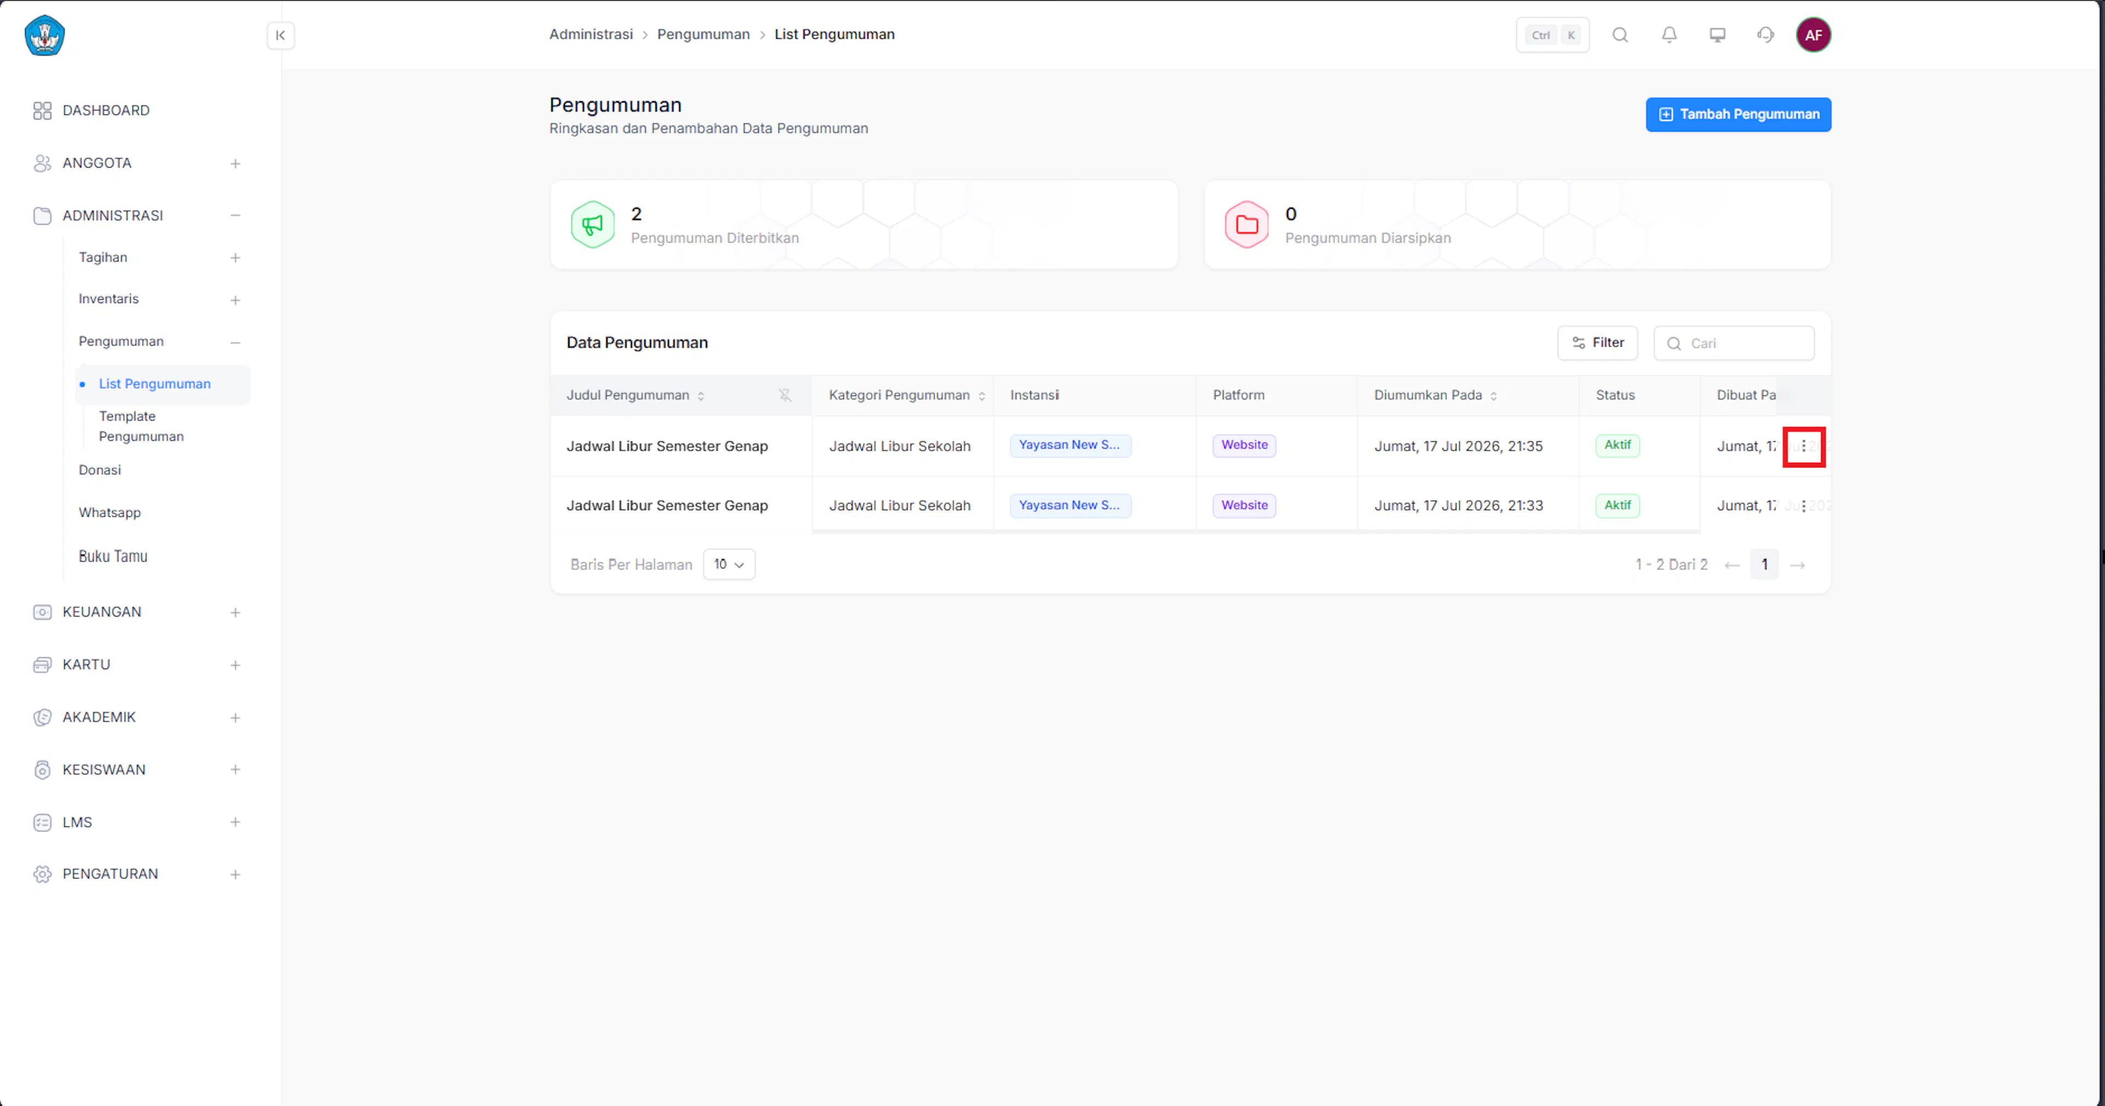2105x1106 pixels.
Task: Expand the Kartu menu
Action: point(235,665)
